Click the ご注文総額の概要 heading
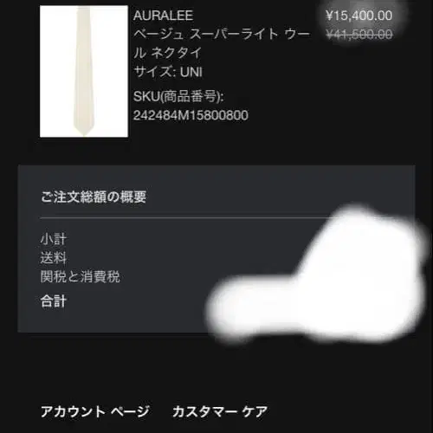 [x=94, y=197]
